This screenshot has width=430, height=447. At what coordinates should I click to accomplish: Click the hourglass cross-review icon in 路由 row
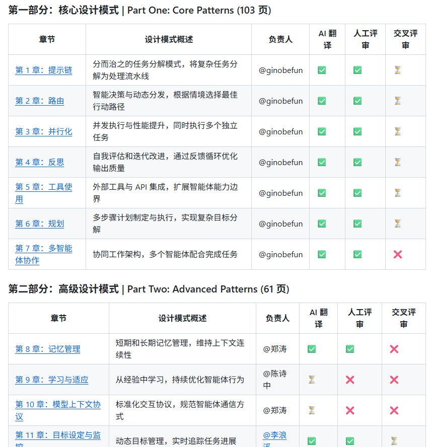[x=397, y=101]
